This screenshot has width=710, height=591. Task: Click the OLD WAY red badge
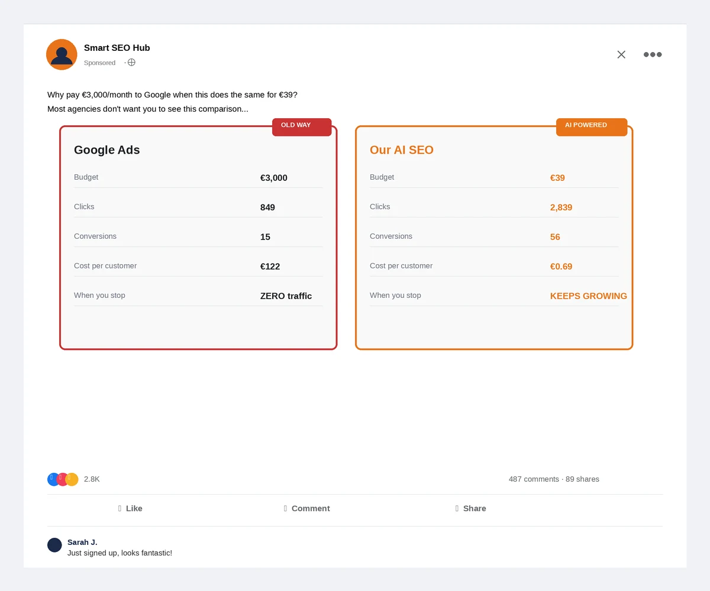tap(302, 127)
